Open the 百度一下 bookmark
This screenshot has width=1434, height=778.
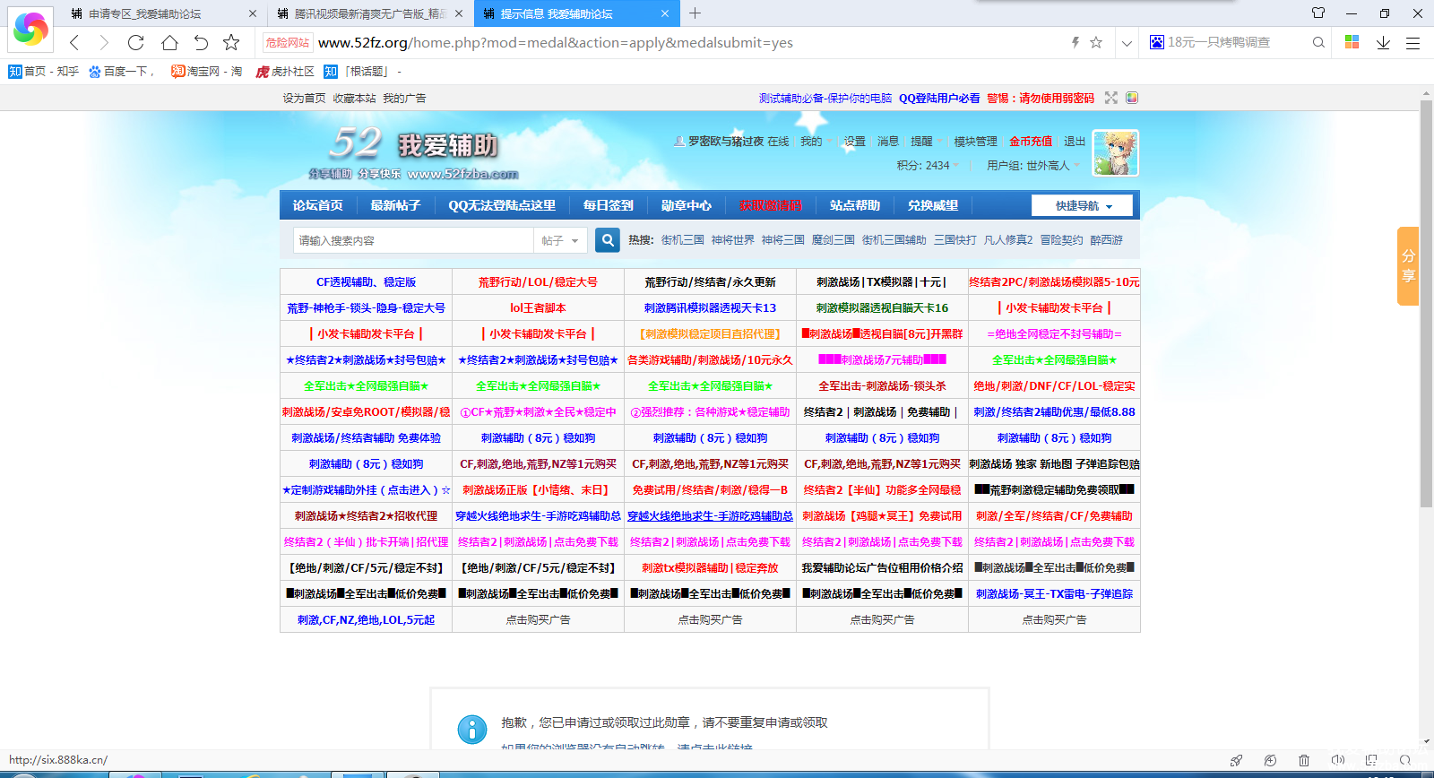click(121, 72)
